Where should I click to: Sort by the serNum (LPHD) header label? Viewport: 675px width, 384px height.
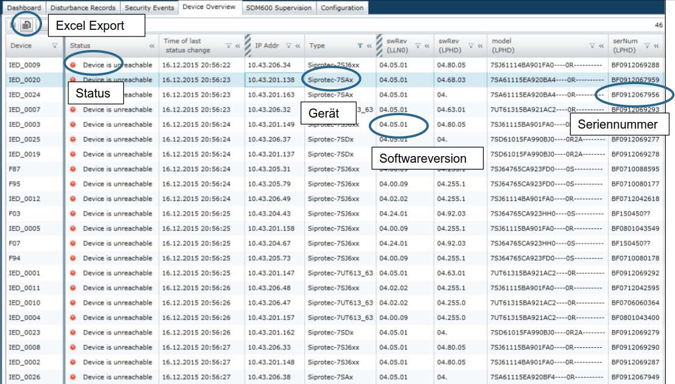click(x=625, y=46)
